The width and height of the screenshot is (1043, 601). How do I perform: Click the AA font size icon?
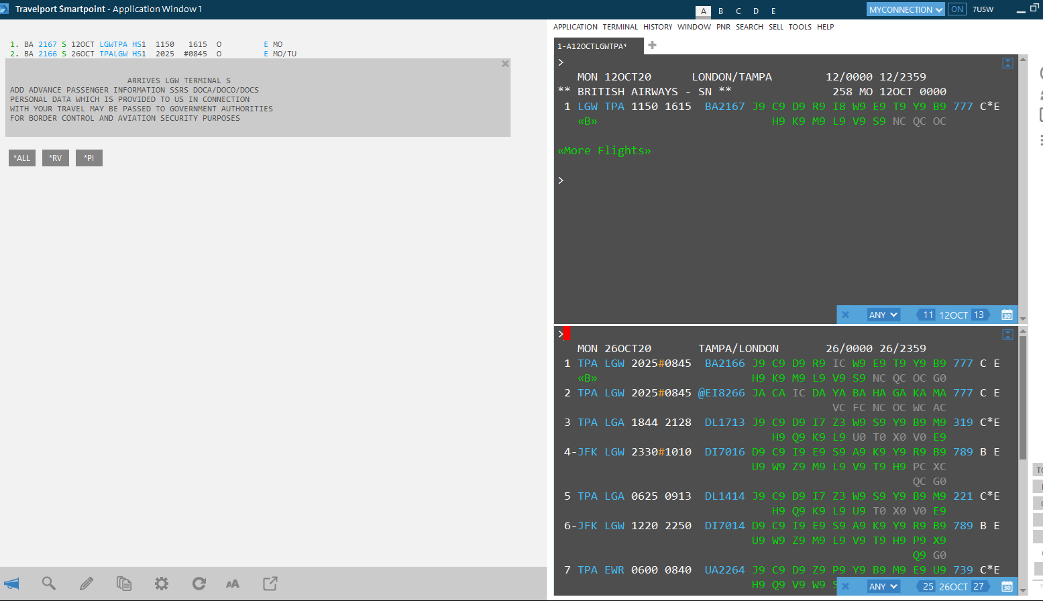[x=233, y=584]
